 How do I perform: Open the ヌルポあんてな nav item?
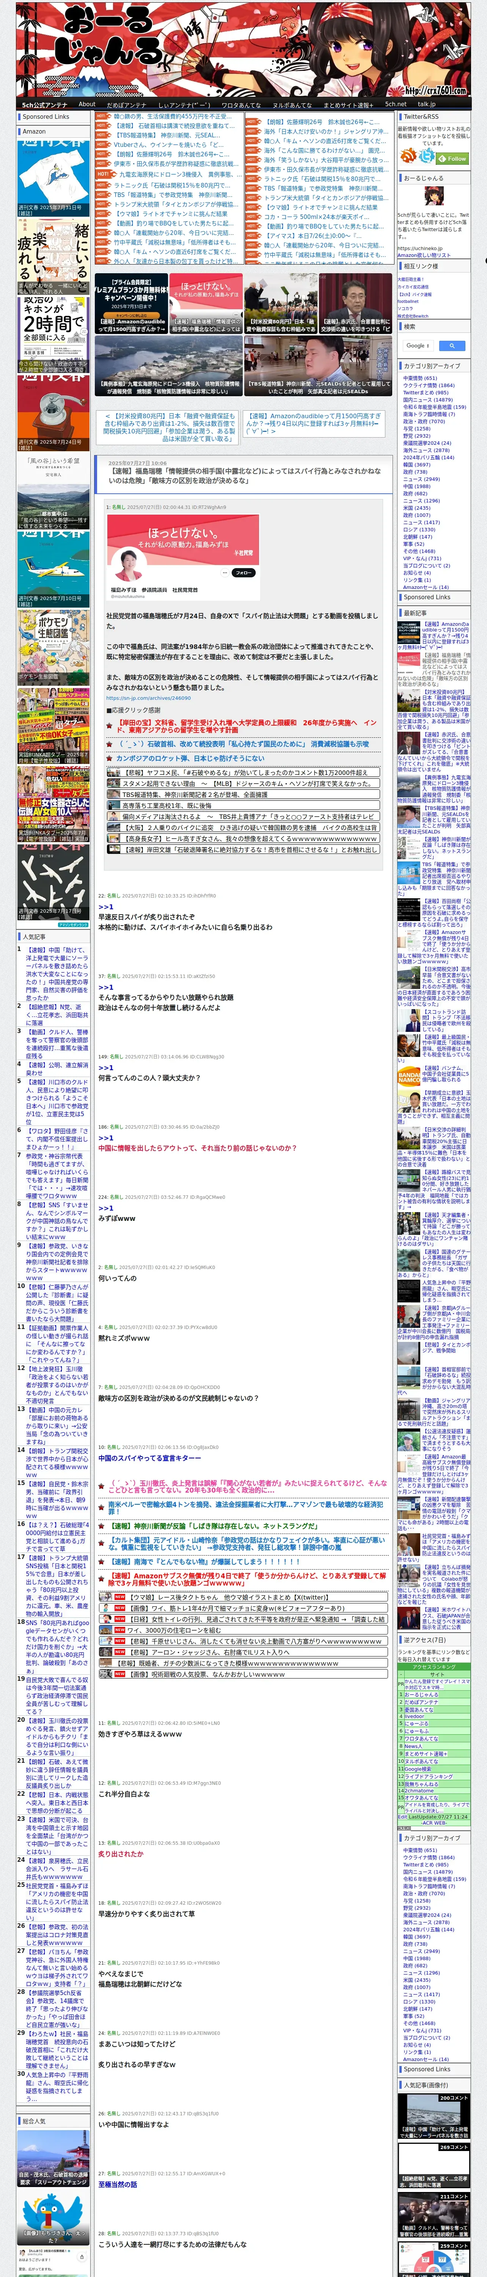[x=292, y=104]
